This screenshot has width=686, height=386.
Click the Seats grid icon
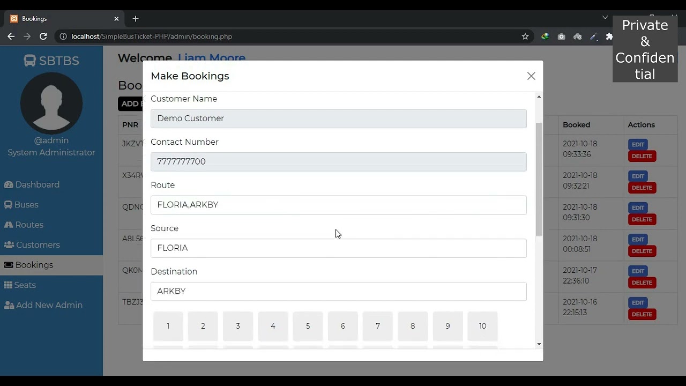point(8,285)
